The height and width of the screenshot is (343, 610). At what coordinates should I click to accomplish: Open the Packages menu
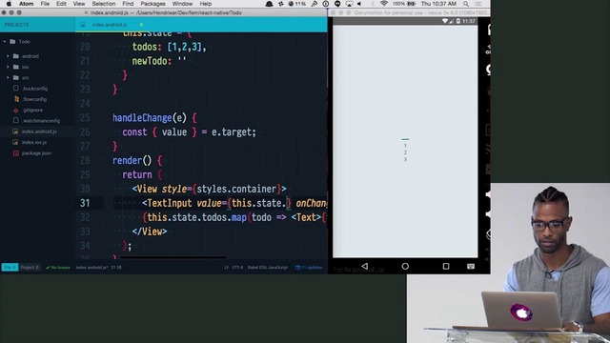point(152,4)
